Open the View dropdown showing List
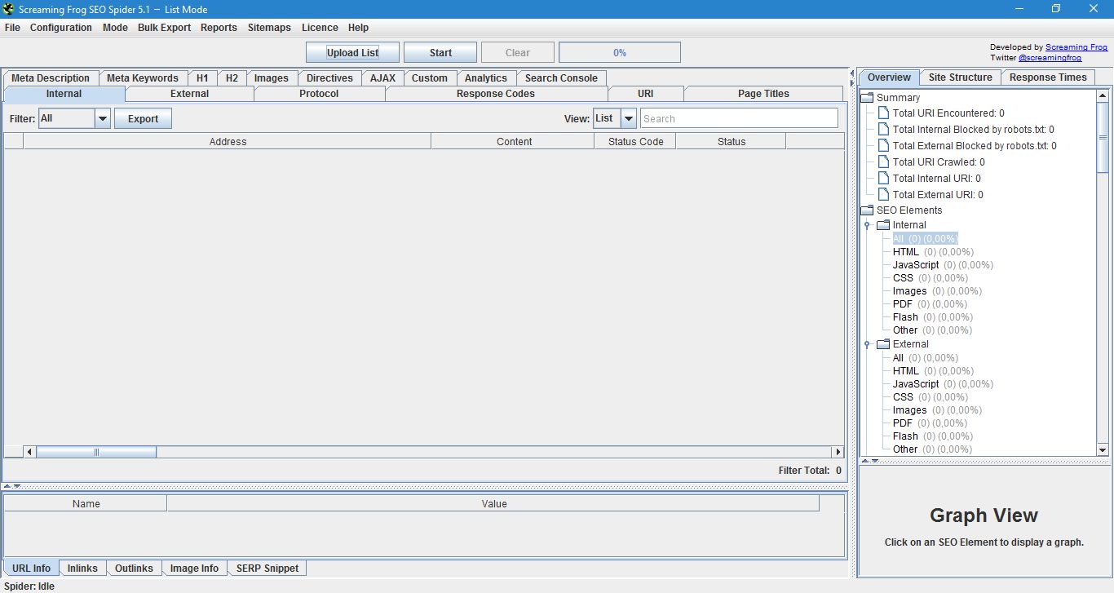The height and width of the screenshot is (593, 1114). pyautogui.click(x=615, y=119)
